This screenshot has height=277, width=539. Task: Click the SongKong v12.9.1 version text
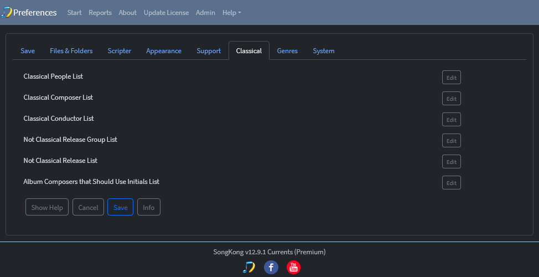coord(269,252)
